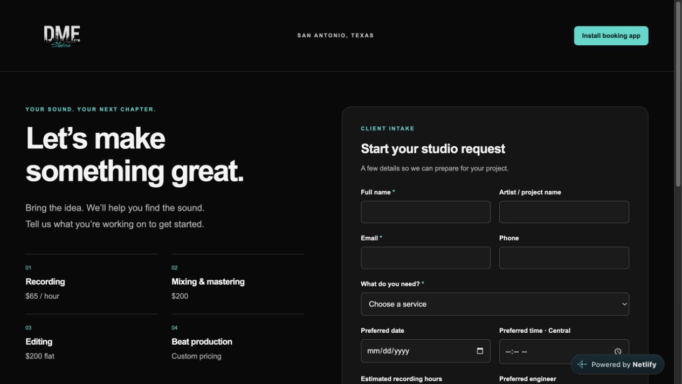
Task: Click into the Email input field
Action: (x=425, y=258)
